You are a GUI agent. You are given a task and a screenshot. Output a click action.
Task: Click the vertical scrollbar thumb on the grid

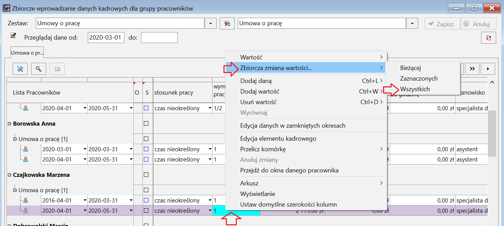tap(492, 134)
